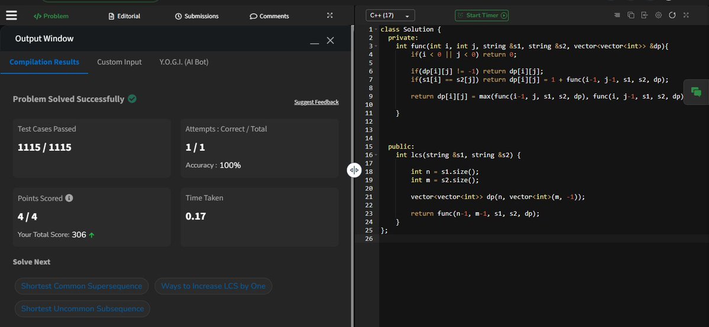The image size is (709, 327).
Task: Click the 'int m = s2.size();' line
Action: 445,180
